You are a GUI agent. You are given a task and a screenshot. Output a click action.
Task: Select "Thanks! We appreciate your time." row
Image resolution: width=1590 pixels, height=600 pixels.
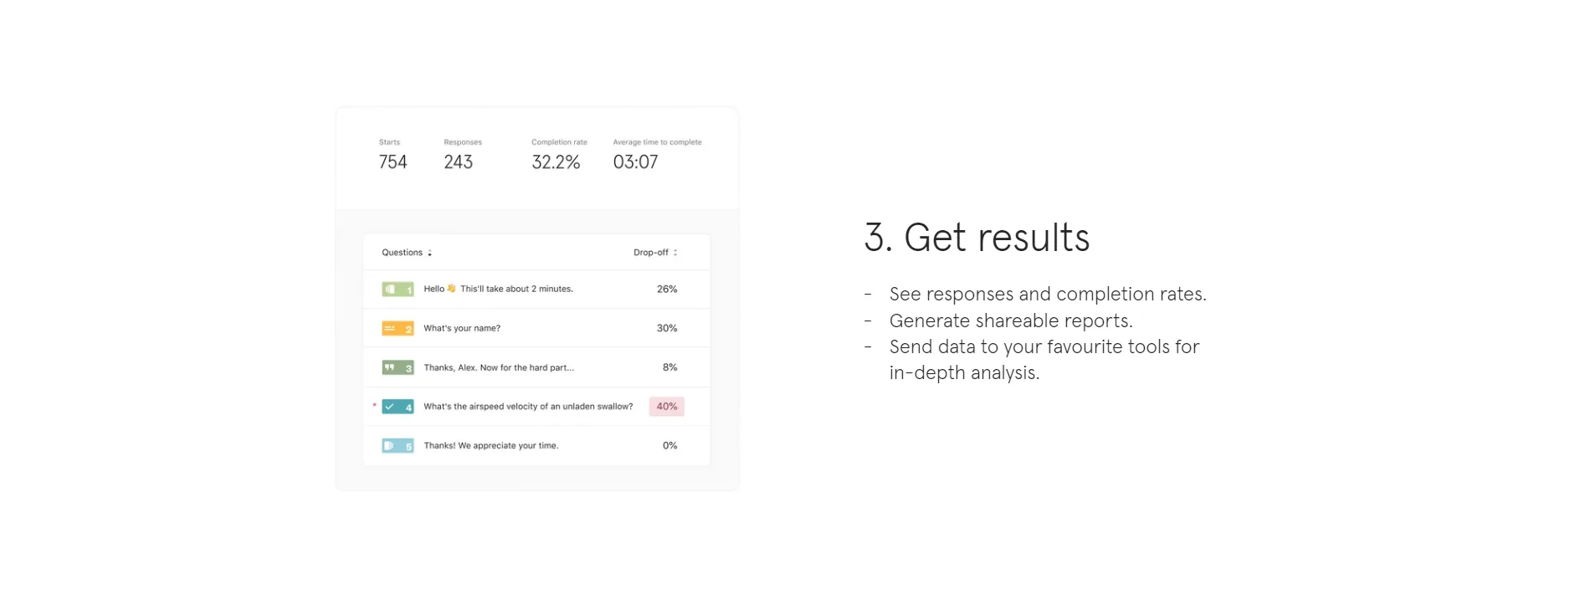pos(536,446)
